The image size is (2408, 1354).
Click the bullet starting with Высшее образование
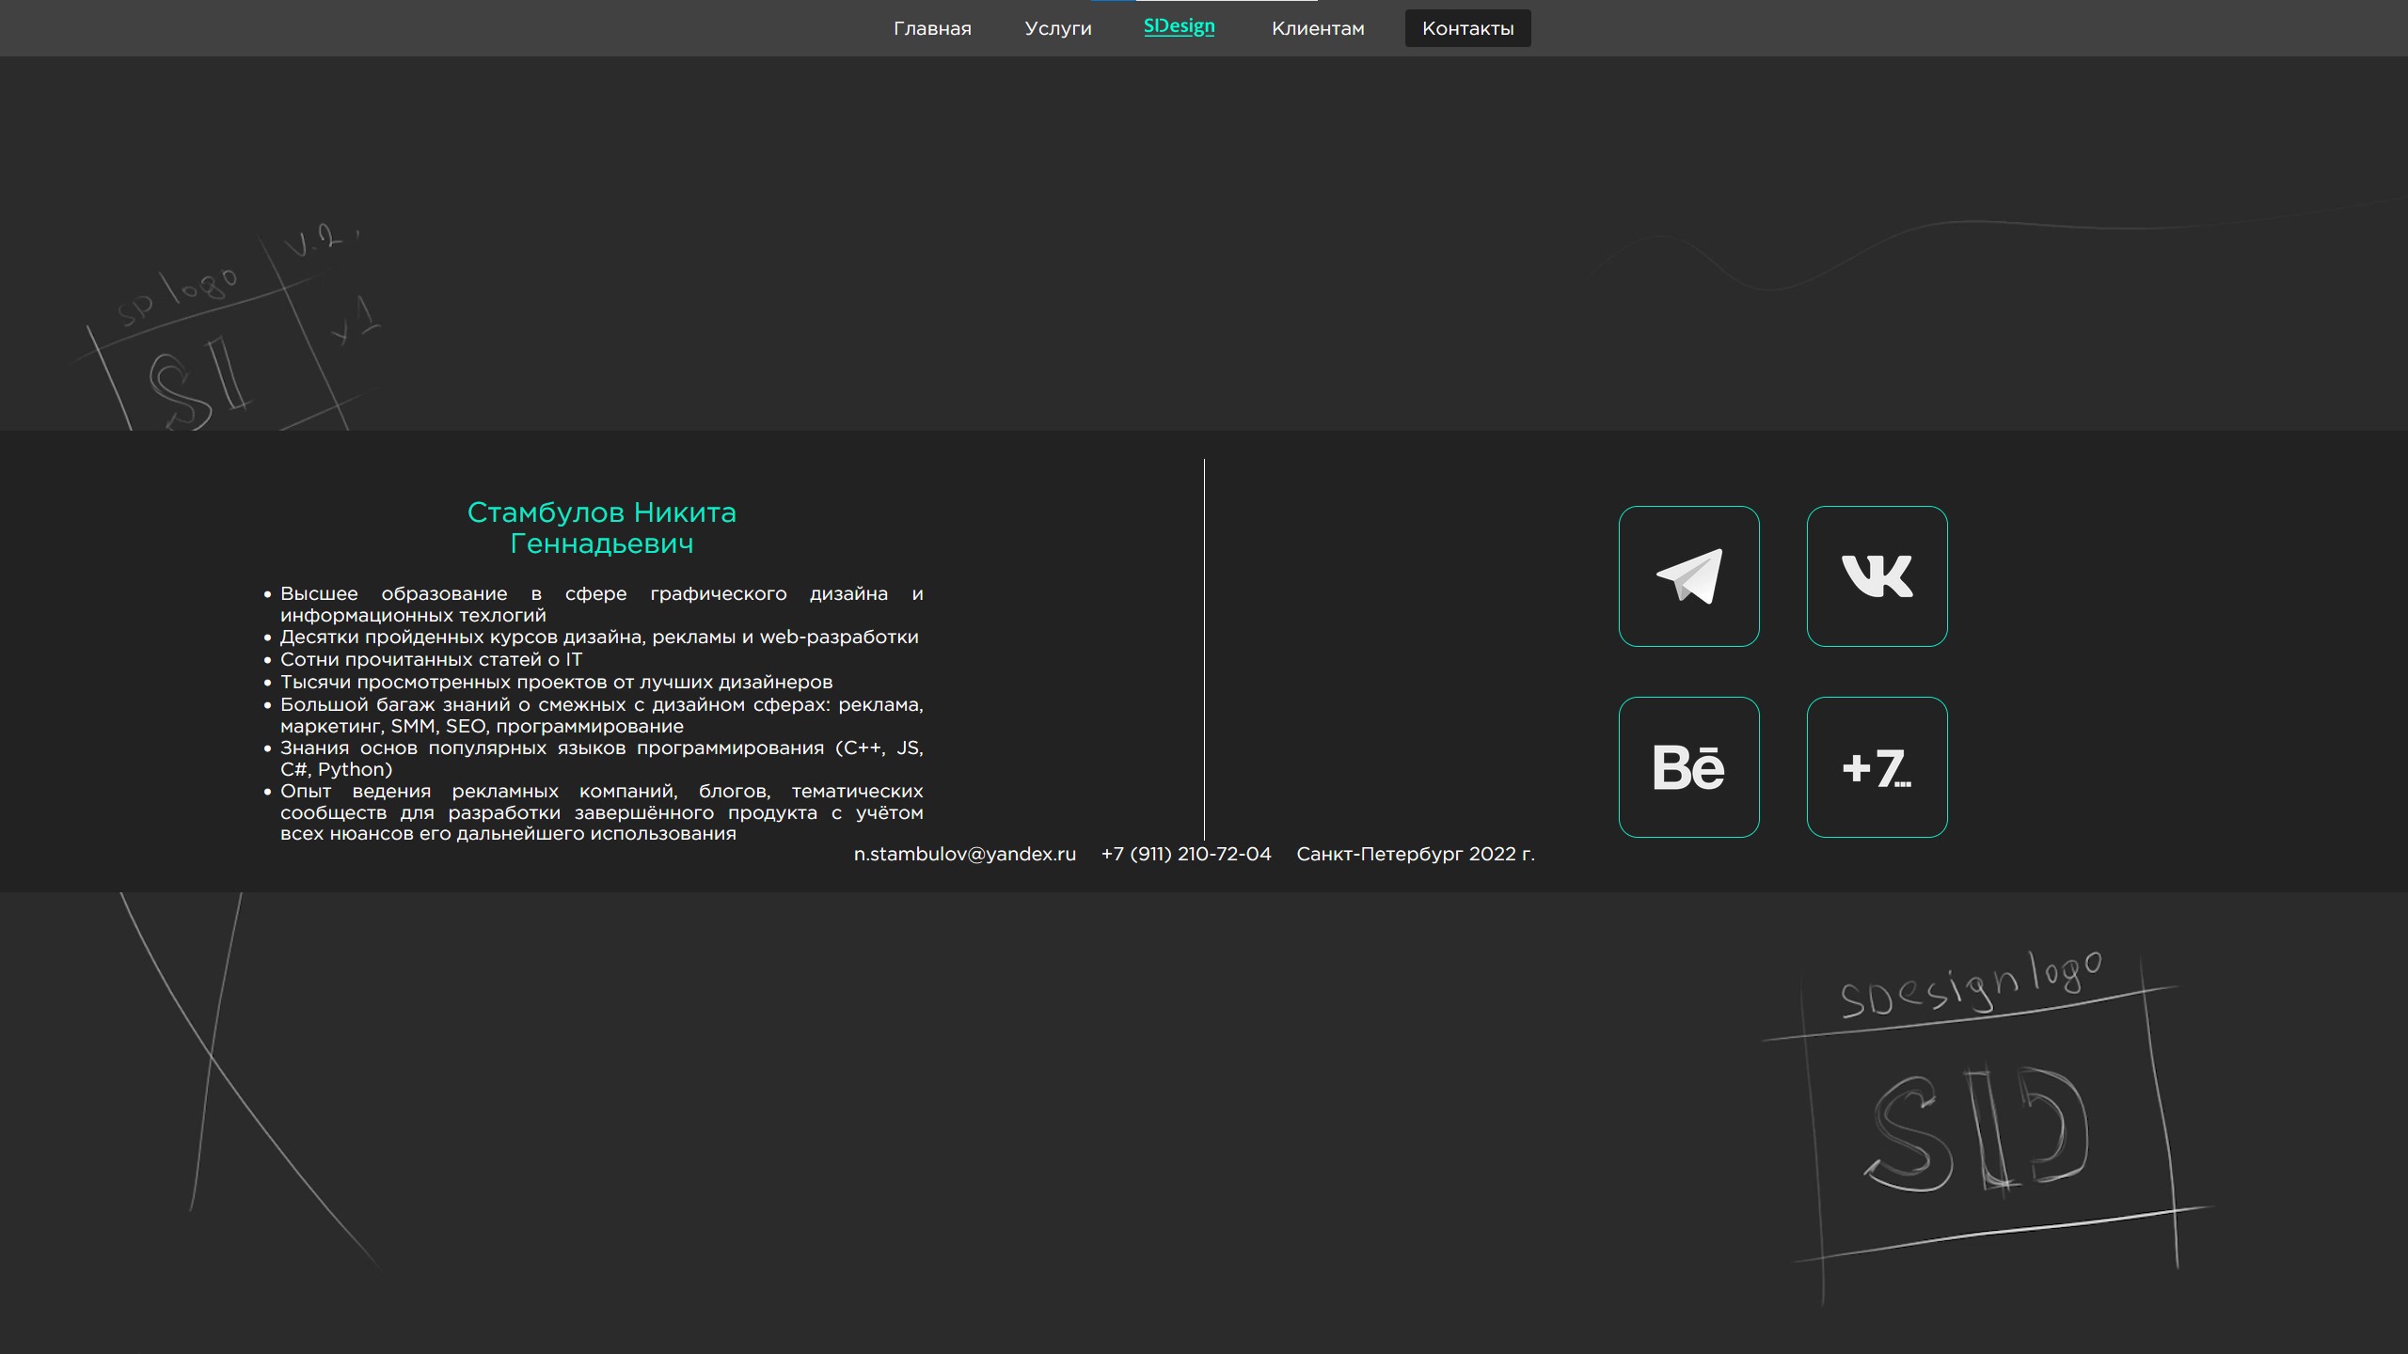(601, 604)
